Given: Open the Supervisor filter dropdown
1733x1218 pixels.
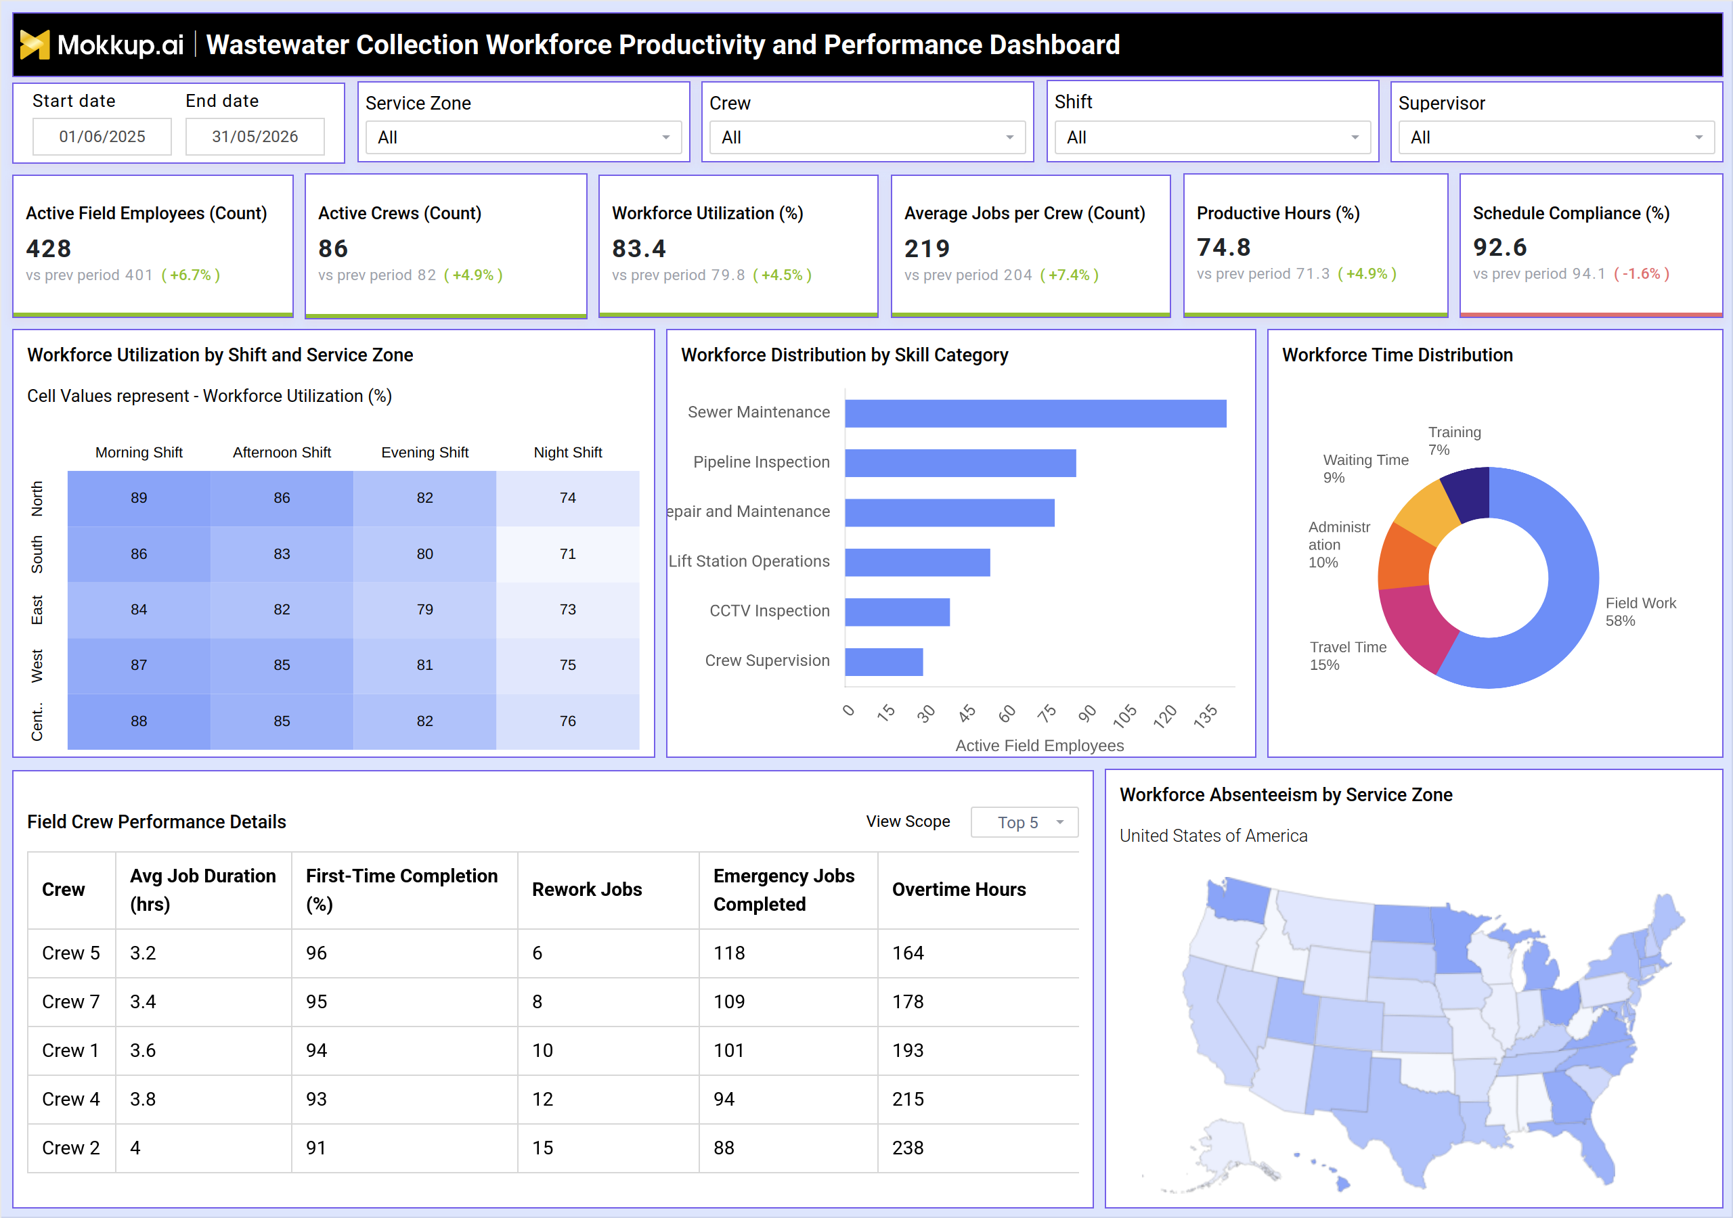Looking at the screenshot, I should tap(1556, 137).
